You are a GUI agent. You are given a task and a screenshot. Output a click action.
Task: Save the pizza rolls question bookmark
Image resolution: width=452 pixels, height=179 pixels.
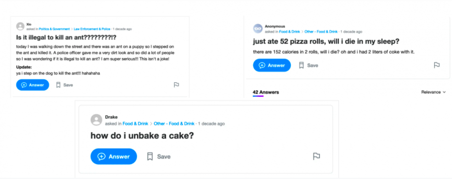point(308,65)
